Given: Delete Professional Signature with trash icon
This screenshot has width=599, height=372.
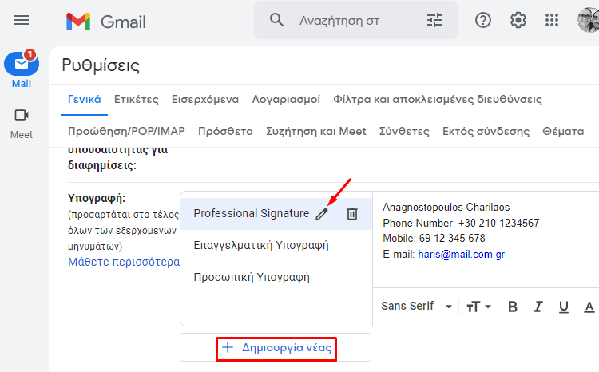Looking at the screenshot, I should click(352, 213).
